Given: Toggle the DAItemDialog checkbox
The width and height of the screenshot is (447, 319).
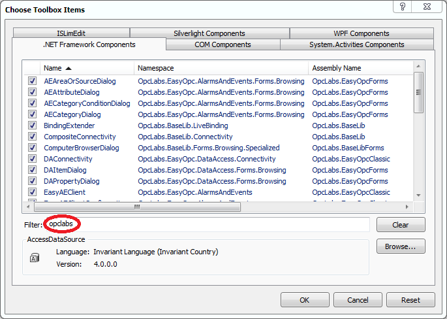Looking at the screenshot, I should 32,170.
